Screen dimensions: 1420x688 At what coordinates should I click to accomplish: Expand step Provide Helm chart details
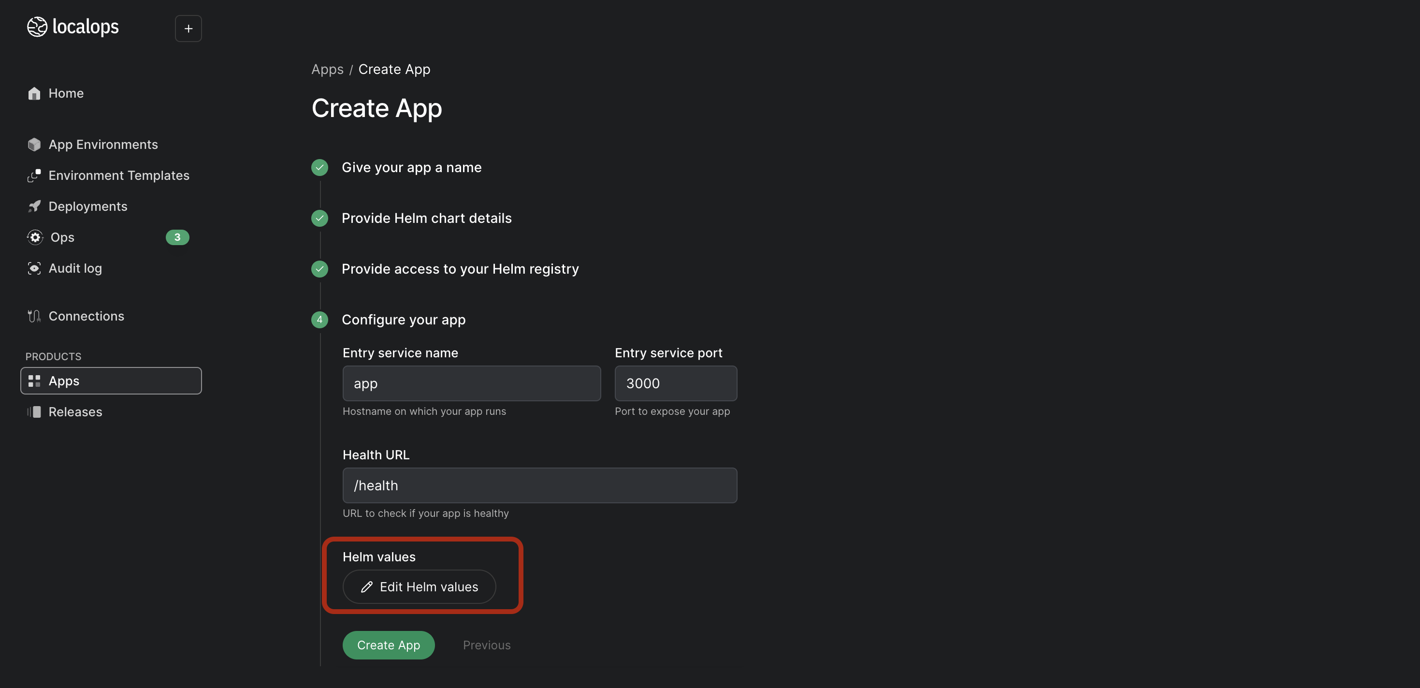pyautogui.click(x=427, y=219)
